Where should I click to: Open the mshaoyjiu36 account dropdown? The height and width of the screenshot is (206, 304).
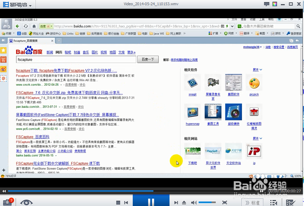coord(252,47)
